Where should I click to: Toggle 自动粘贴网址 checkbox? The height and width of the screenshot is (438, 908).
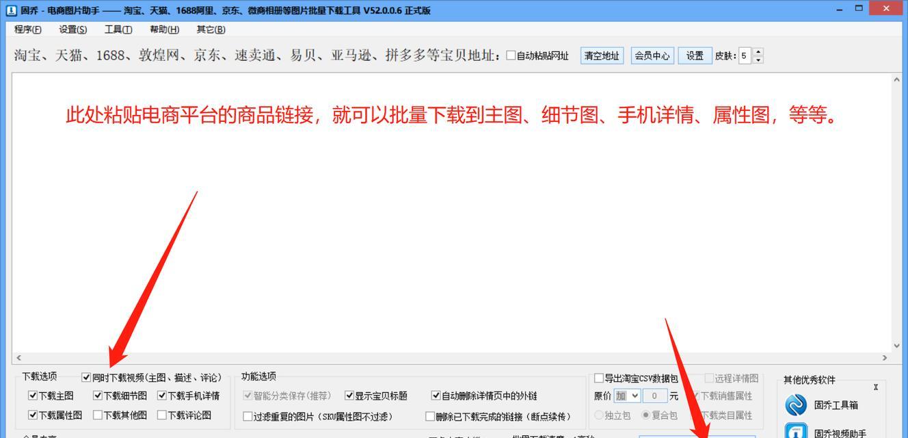[x=511, y=55]
